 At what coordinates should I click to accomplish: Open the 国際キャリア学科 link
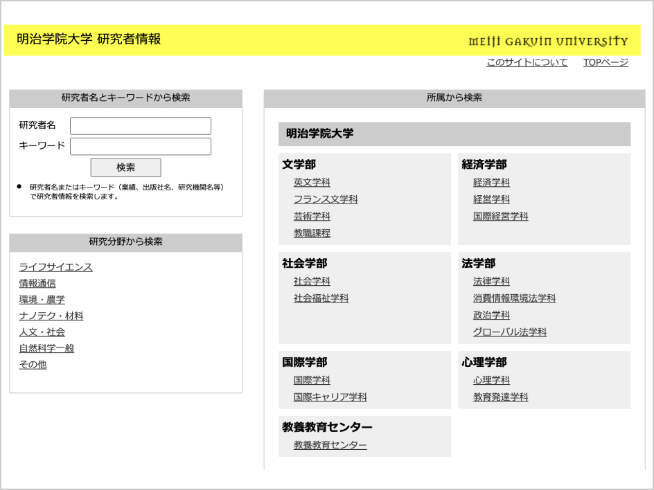330,397
